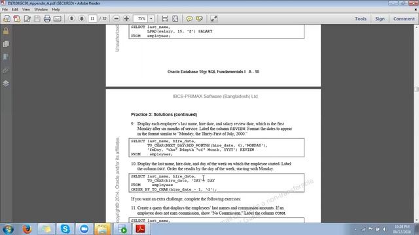Screen dimensions: 419x235
Task: Open the Layers panel icon
Action: pyautogui.click(x=6, y=84)
